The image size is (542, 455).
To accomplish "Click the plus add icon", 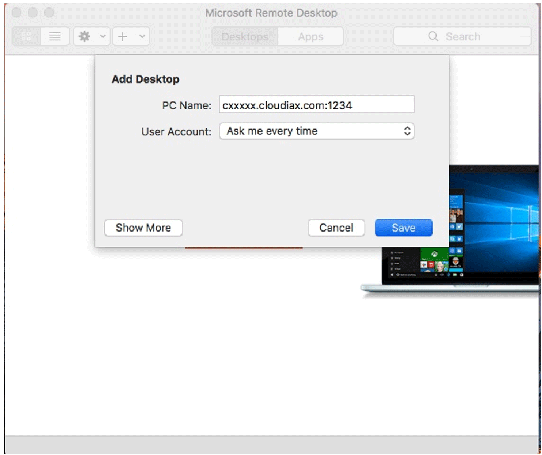I will pos(123,36).
